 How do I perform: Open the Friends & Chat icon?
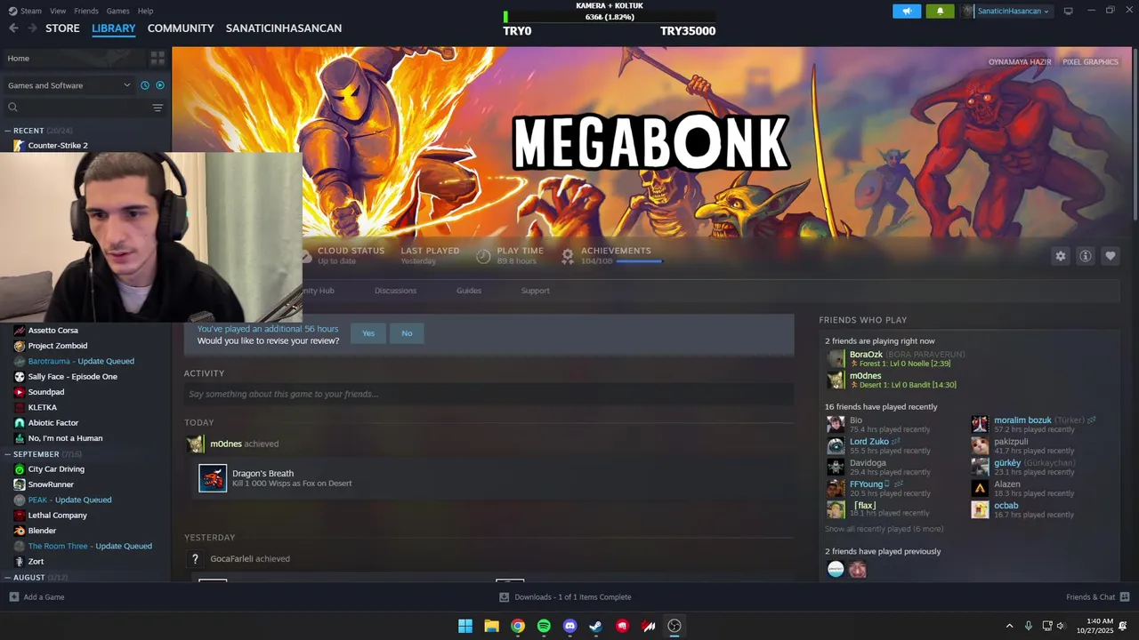pyautogui.click(x=1125, y=597)
